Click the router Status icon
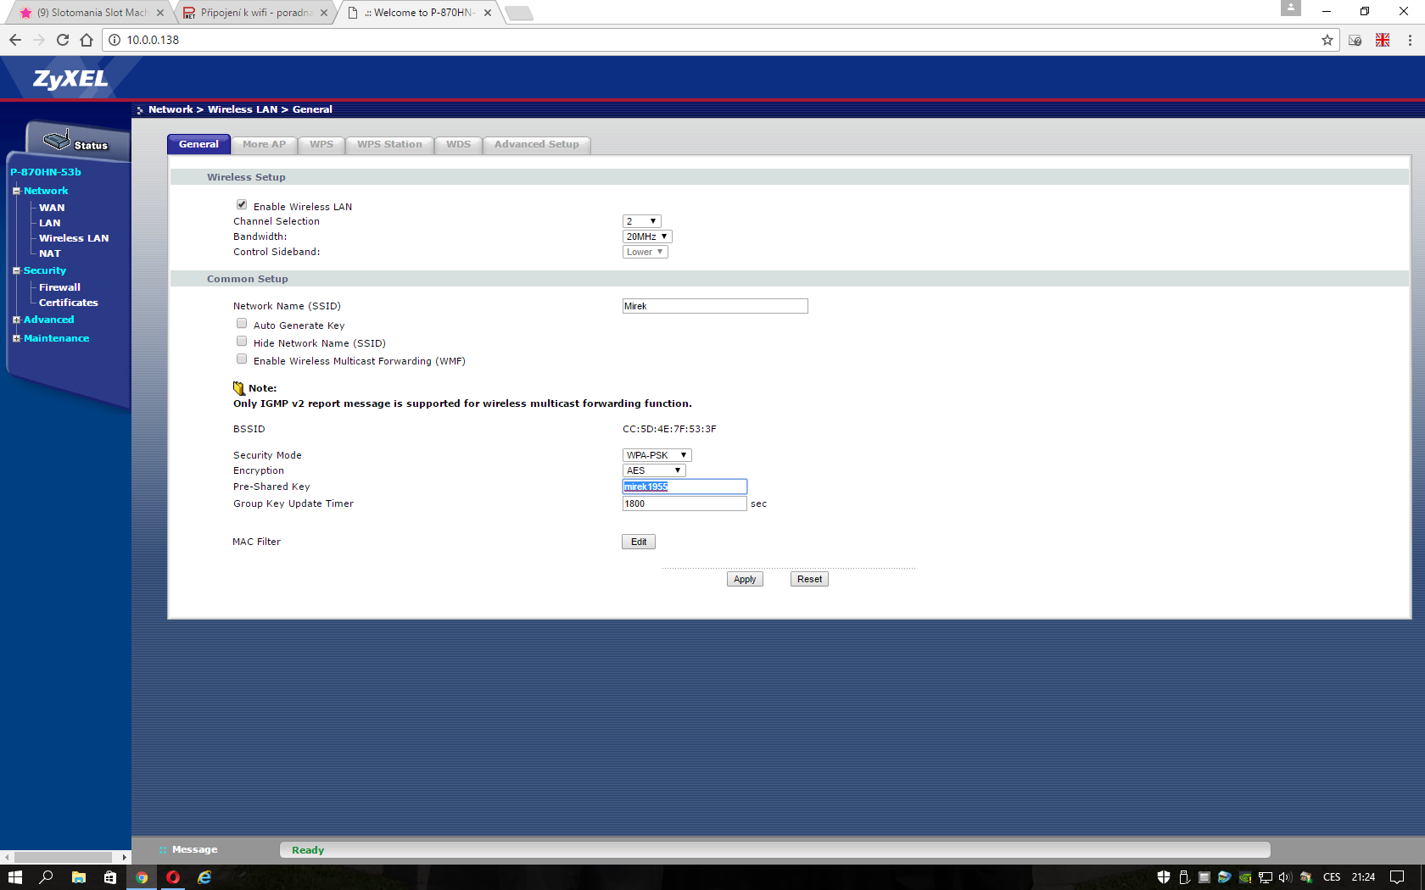The height and width of the screenshot is (890, 1425). coord(75,141)
